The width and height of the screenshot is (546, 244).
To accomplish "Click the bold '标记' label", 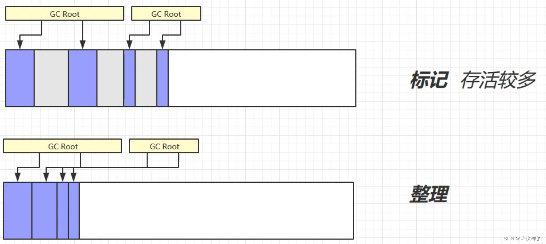I will 429,80.
